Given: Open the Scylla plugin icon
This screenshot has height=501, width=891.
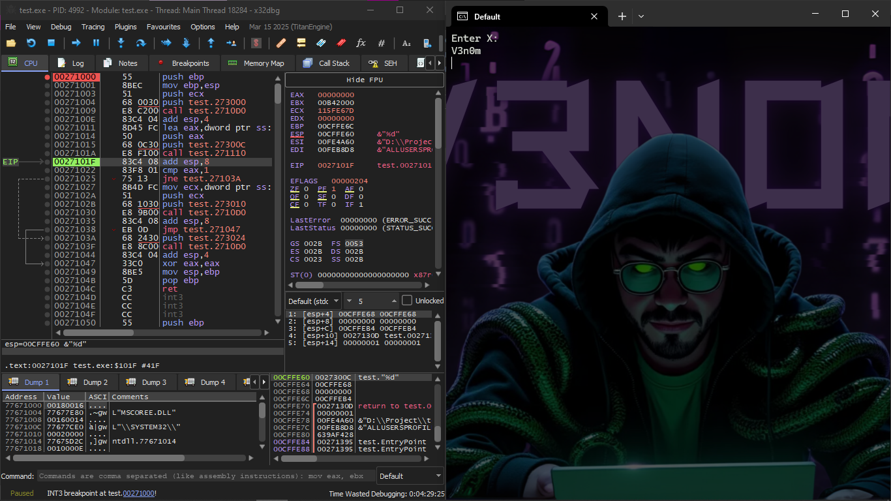Looking at the screenshot, I should pos(256,43).
